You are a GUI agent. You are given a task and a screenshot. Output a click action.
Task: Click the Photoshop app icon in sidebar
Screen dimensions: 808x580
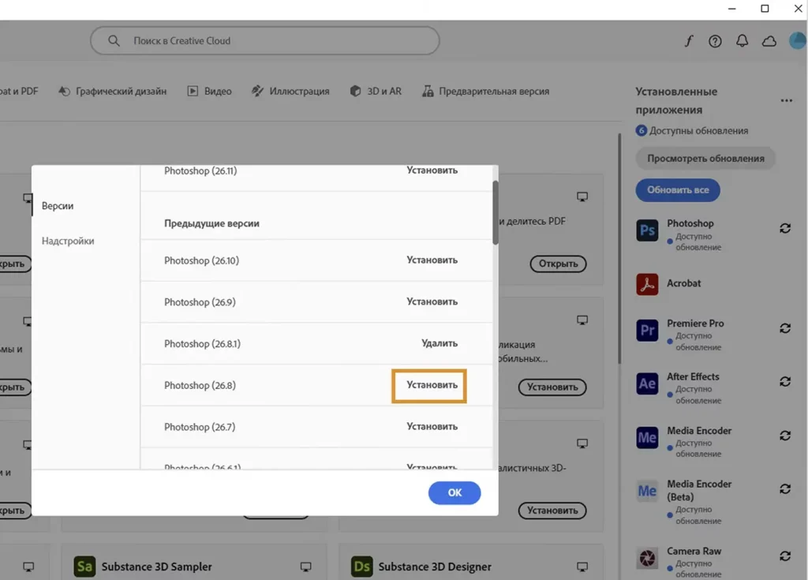[647, 230]
